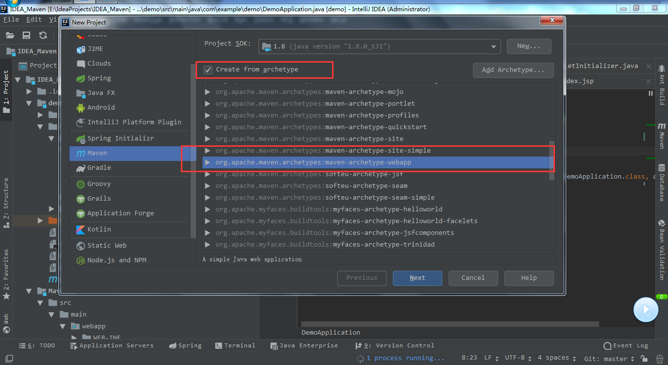
Task: Collapse the webapp folder in project tree
Action: point(63,326)
